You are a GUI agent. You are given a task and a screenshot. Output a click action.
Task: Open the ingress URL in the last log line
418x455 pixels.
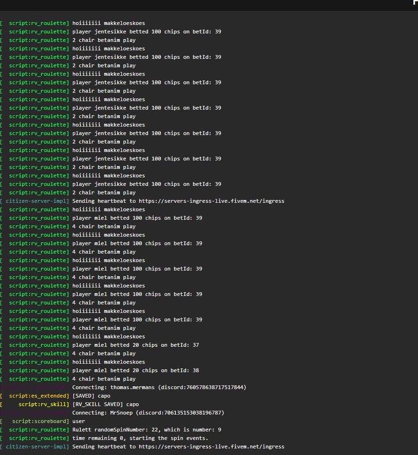coord(212,447)
